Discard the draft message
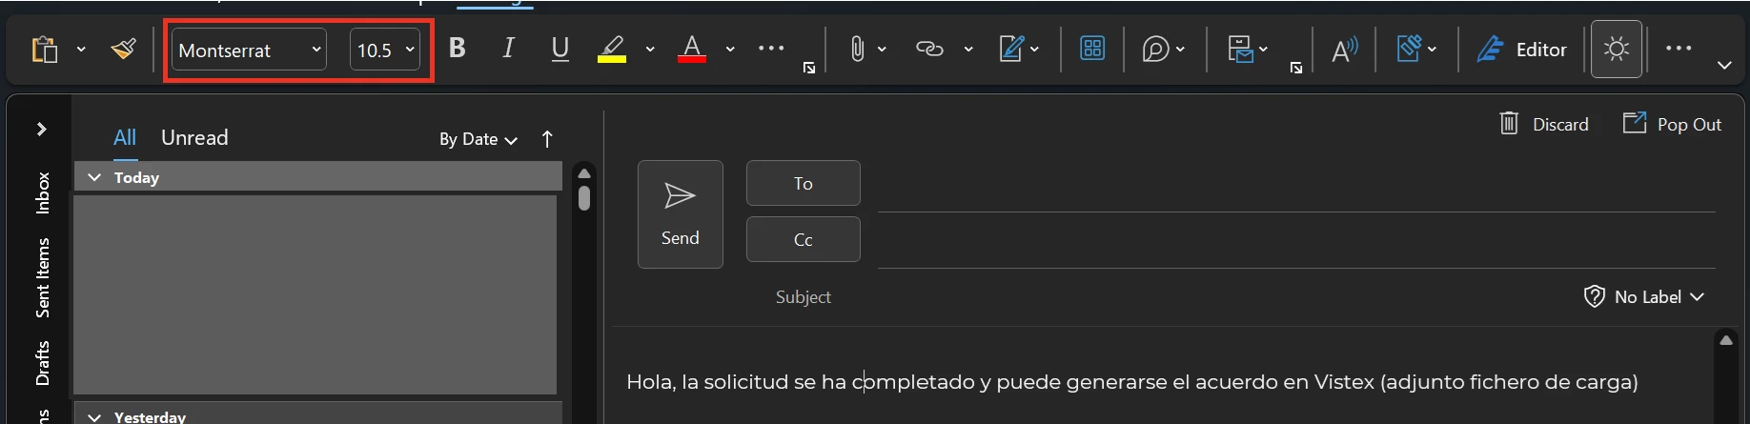Viewport: 1750px width, 424px height. (1544, 124)
